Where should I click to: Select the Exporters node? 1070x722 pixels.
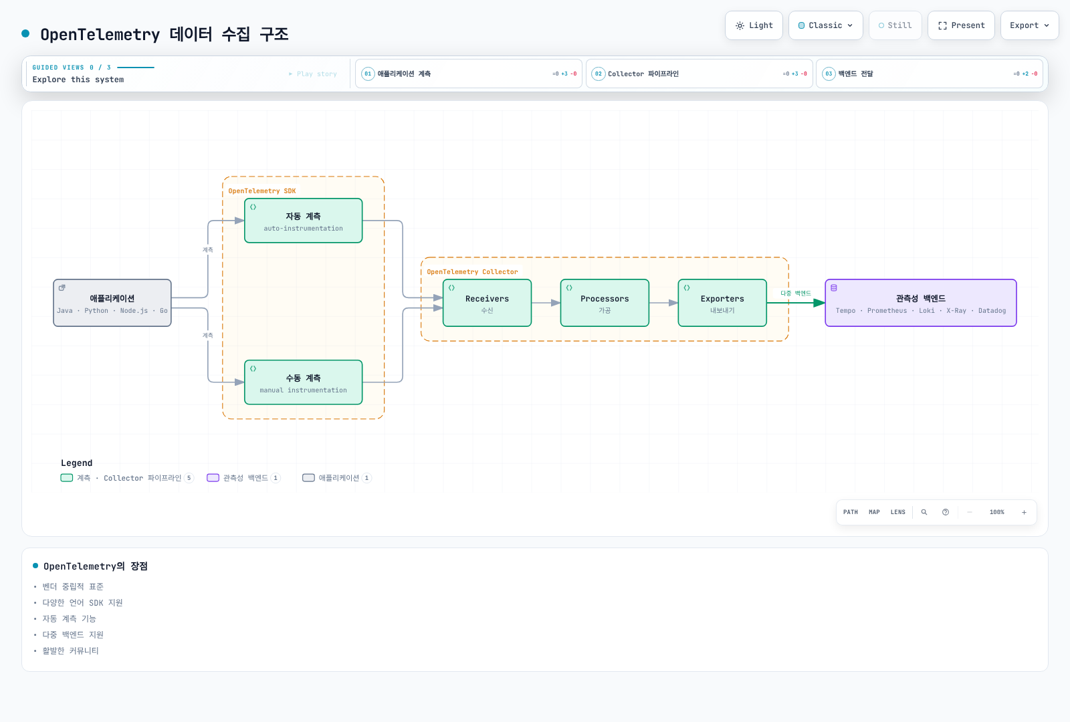click(722, 303)
